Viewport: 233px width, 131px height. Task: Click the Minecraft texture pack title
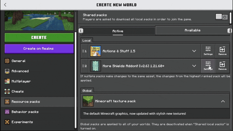[x=115, y=101]
